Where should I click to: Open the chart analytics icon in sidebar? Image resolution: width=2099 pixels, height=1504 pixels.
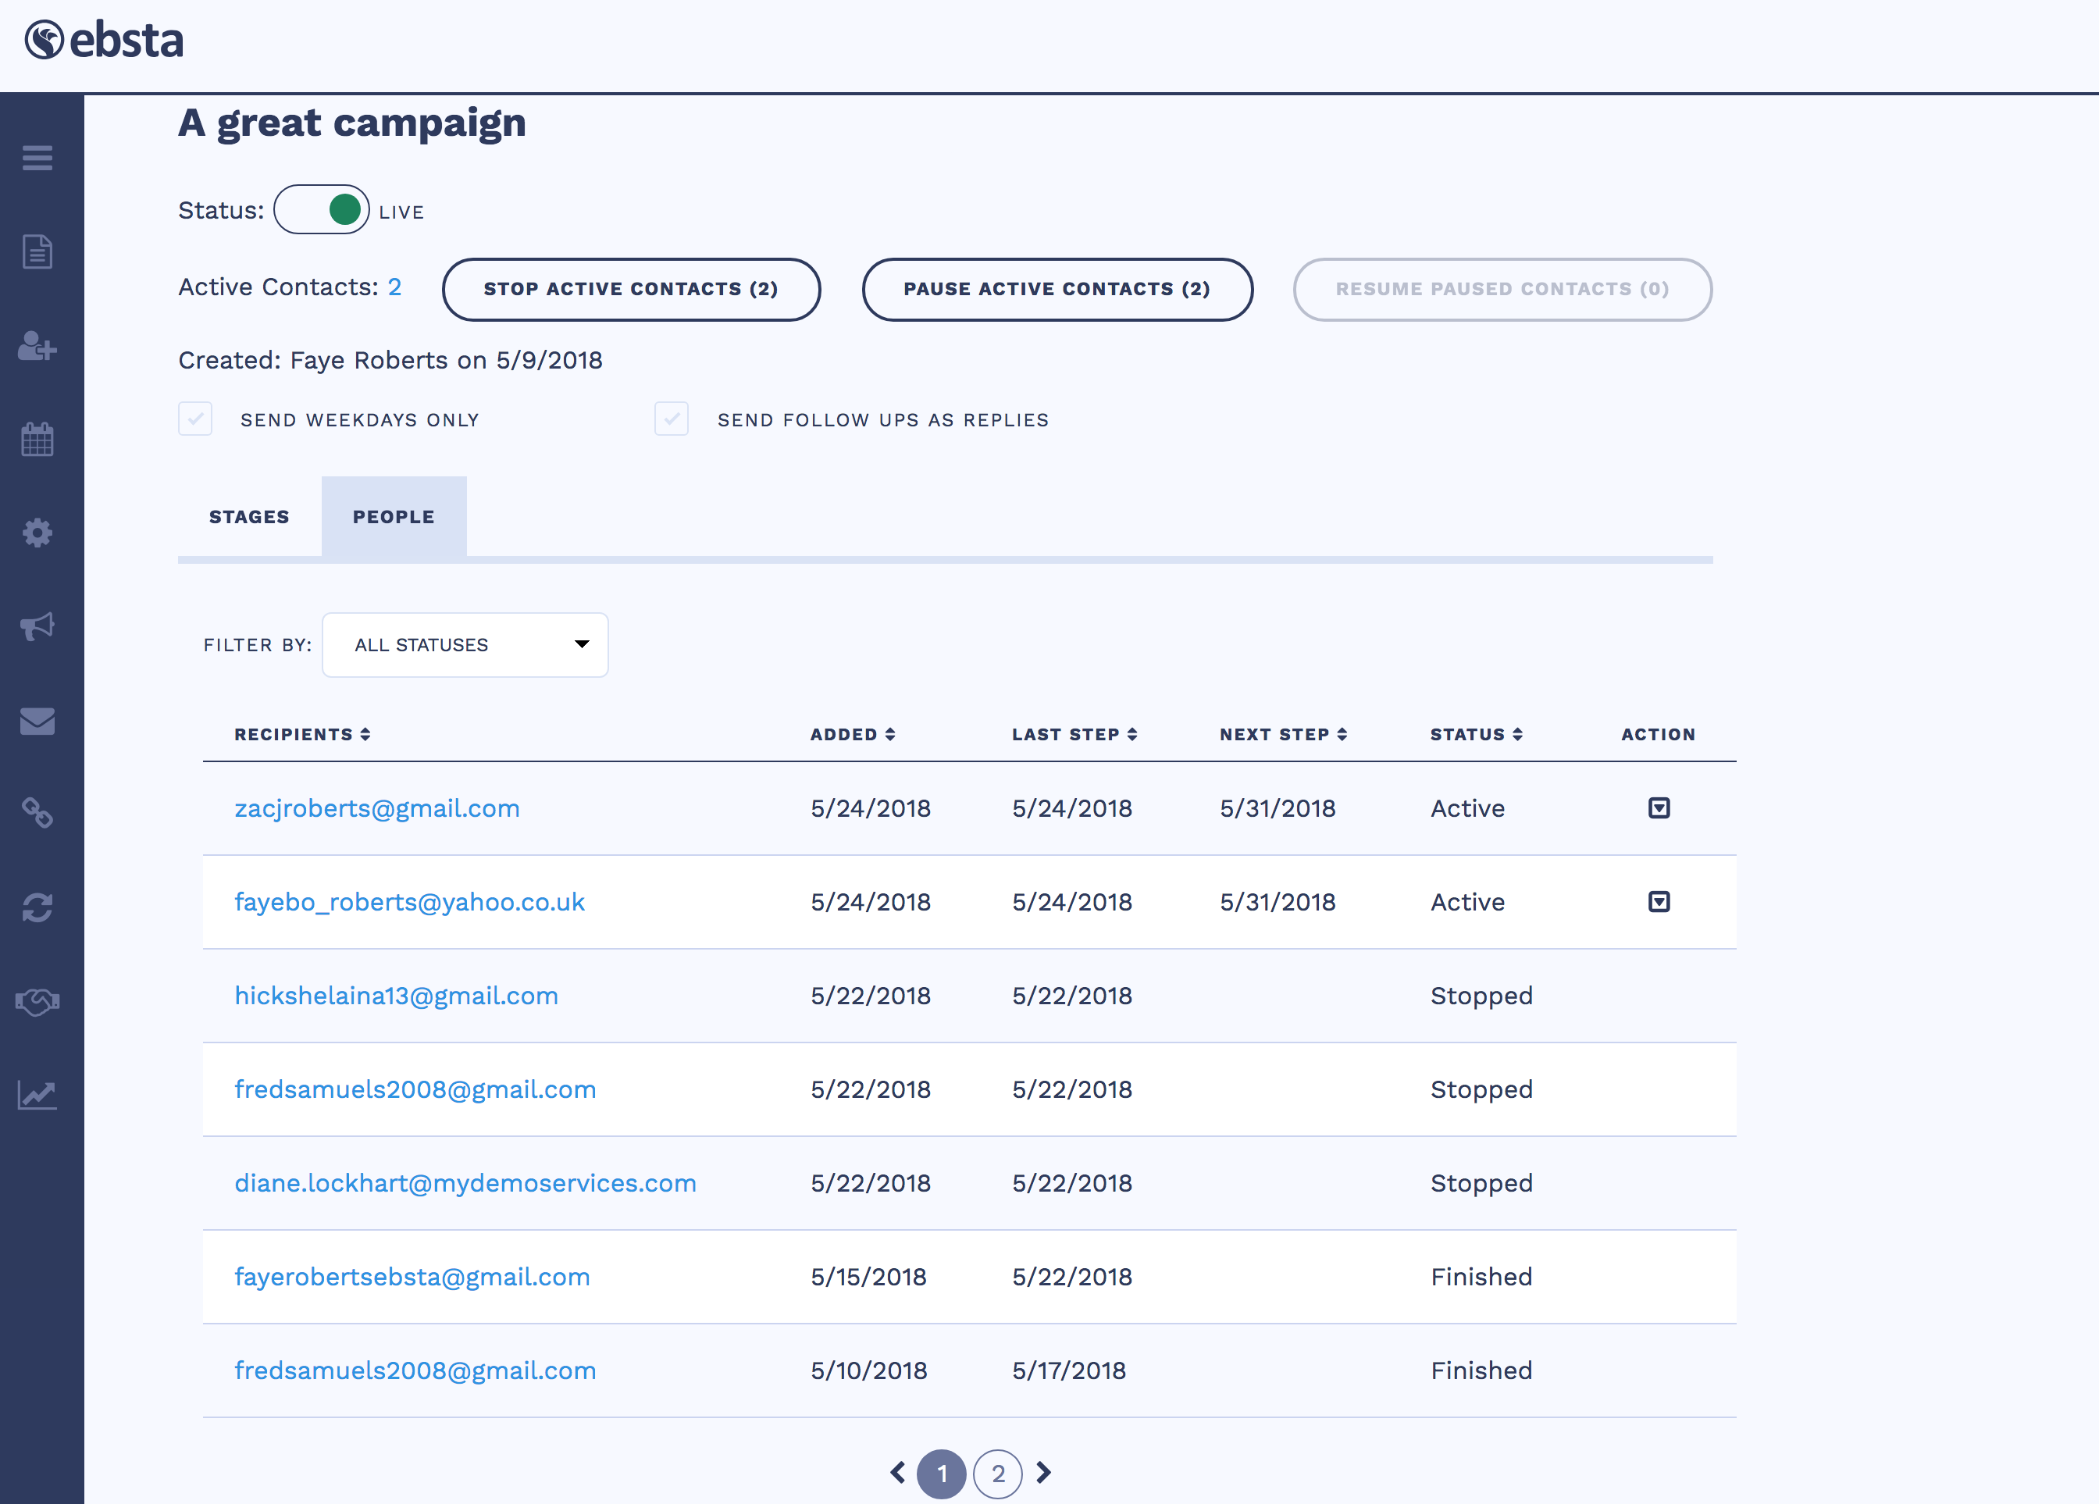click(37, 1095)
